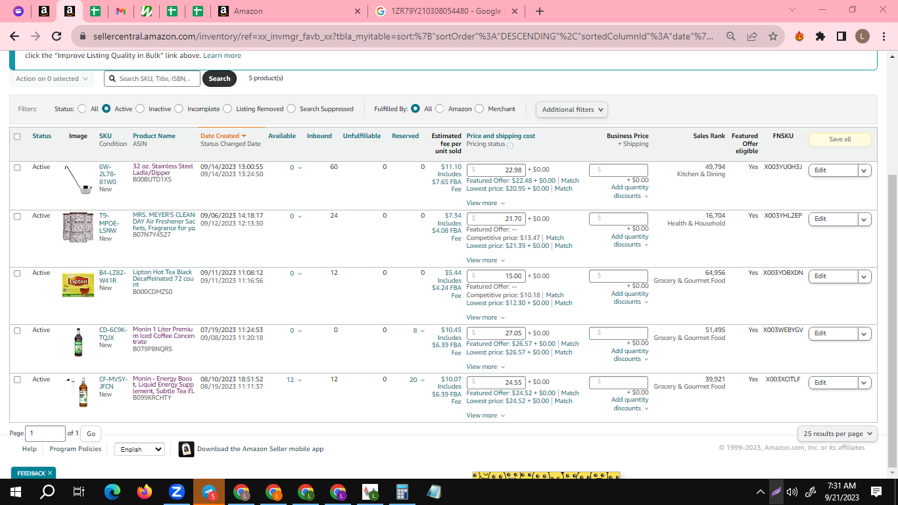The height and width of the screenshot is (505, 898).
Task: Filter by Fulfilled By Amazon
Action: click(x=440, y=108)
